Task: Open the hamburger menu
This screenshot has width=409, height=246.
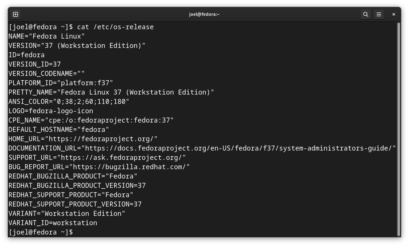Action: click(x=379, y=14)
